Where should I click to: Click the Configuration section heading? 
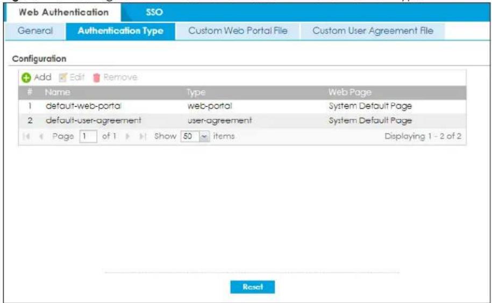[x=39, y=59]
